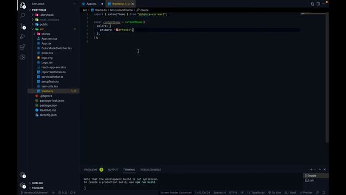346x195 pixels.
Task: Click the git branch in the status bar
Action: tap(35, 193)
